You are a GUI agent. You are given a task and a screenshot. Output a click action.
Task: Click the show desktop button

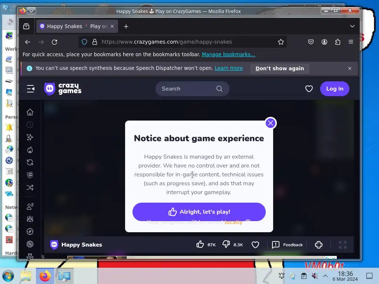coord(369,276)
